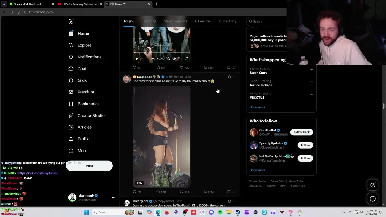Follow Speedy Updates

pos(305,145)
